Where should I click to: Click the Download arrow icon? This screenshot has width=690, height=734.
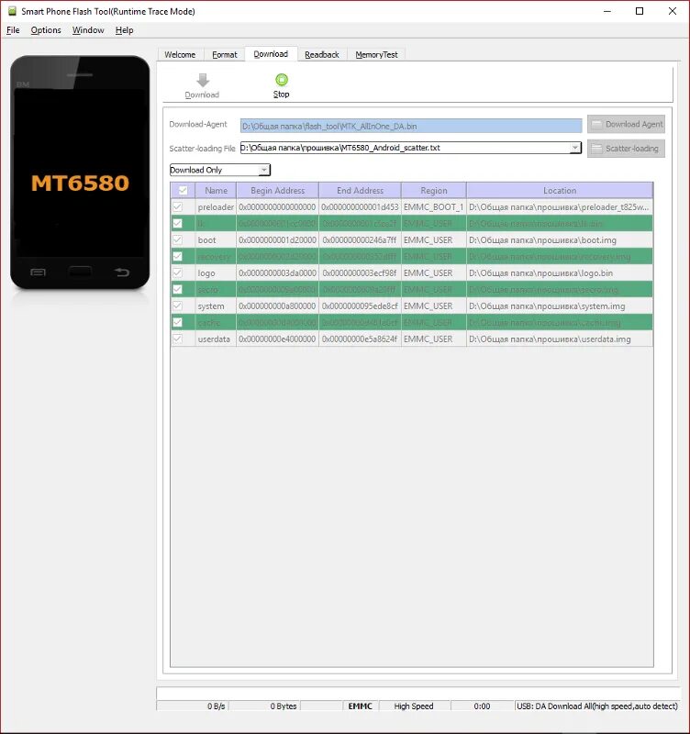pos(203,80)
